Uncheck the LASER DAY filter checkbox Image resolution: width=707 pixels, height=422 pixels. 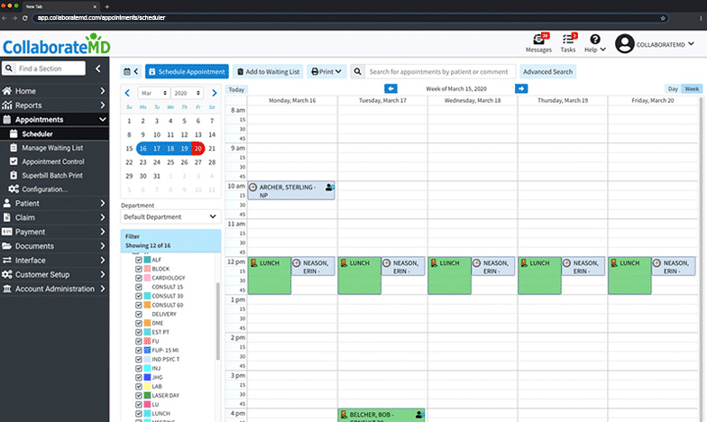pos(139,395)
